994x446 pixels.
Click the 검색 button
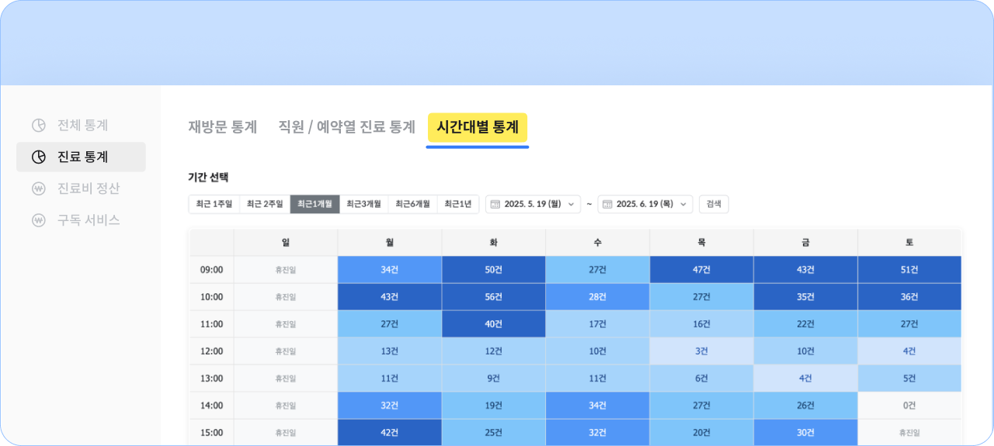[x=714, y=204]
